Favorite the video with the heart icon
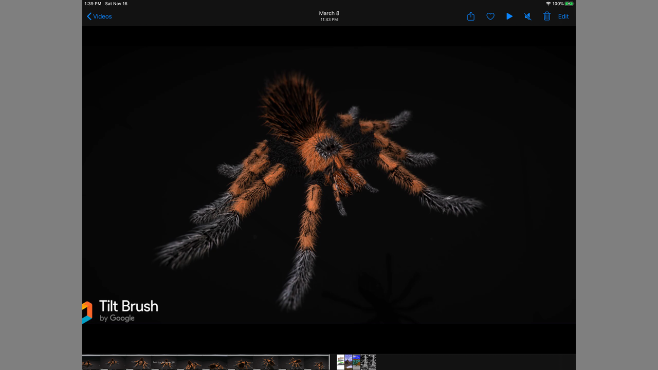658x370 pixels. click(490, 16)
